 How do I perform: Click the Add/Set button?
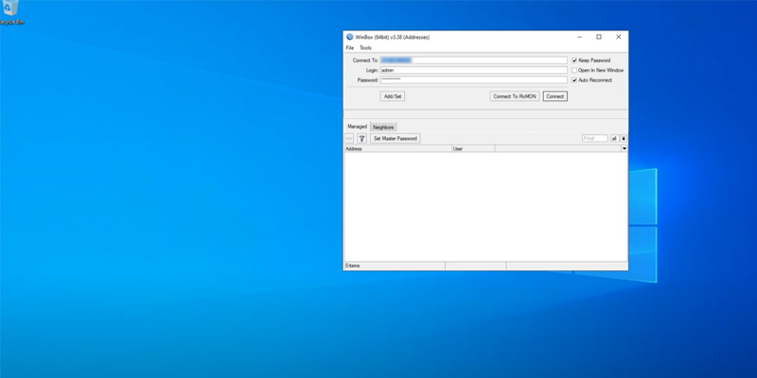point(393,96)
